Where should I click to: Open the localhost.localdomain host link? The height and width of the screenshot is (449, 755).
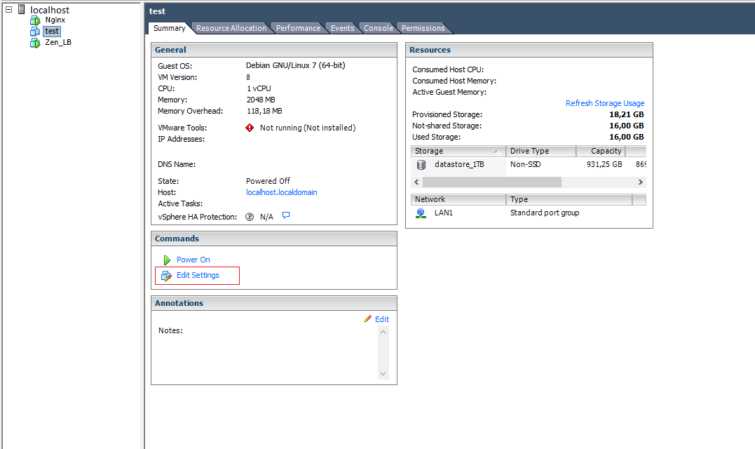click(x=281, y=192)
